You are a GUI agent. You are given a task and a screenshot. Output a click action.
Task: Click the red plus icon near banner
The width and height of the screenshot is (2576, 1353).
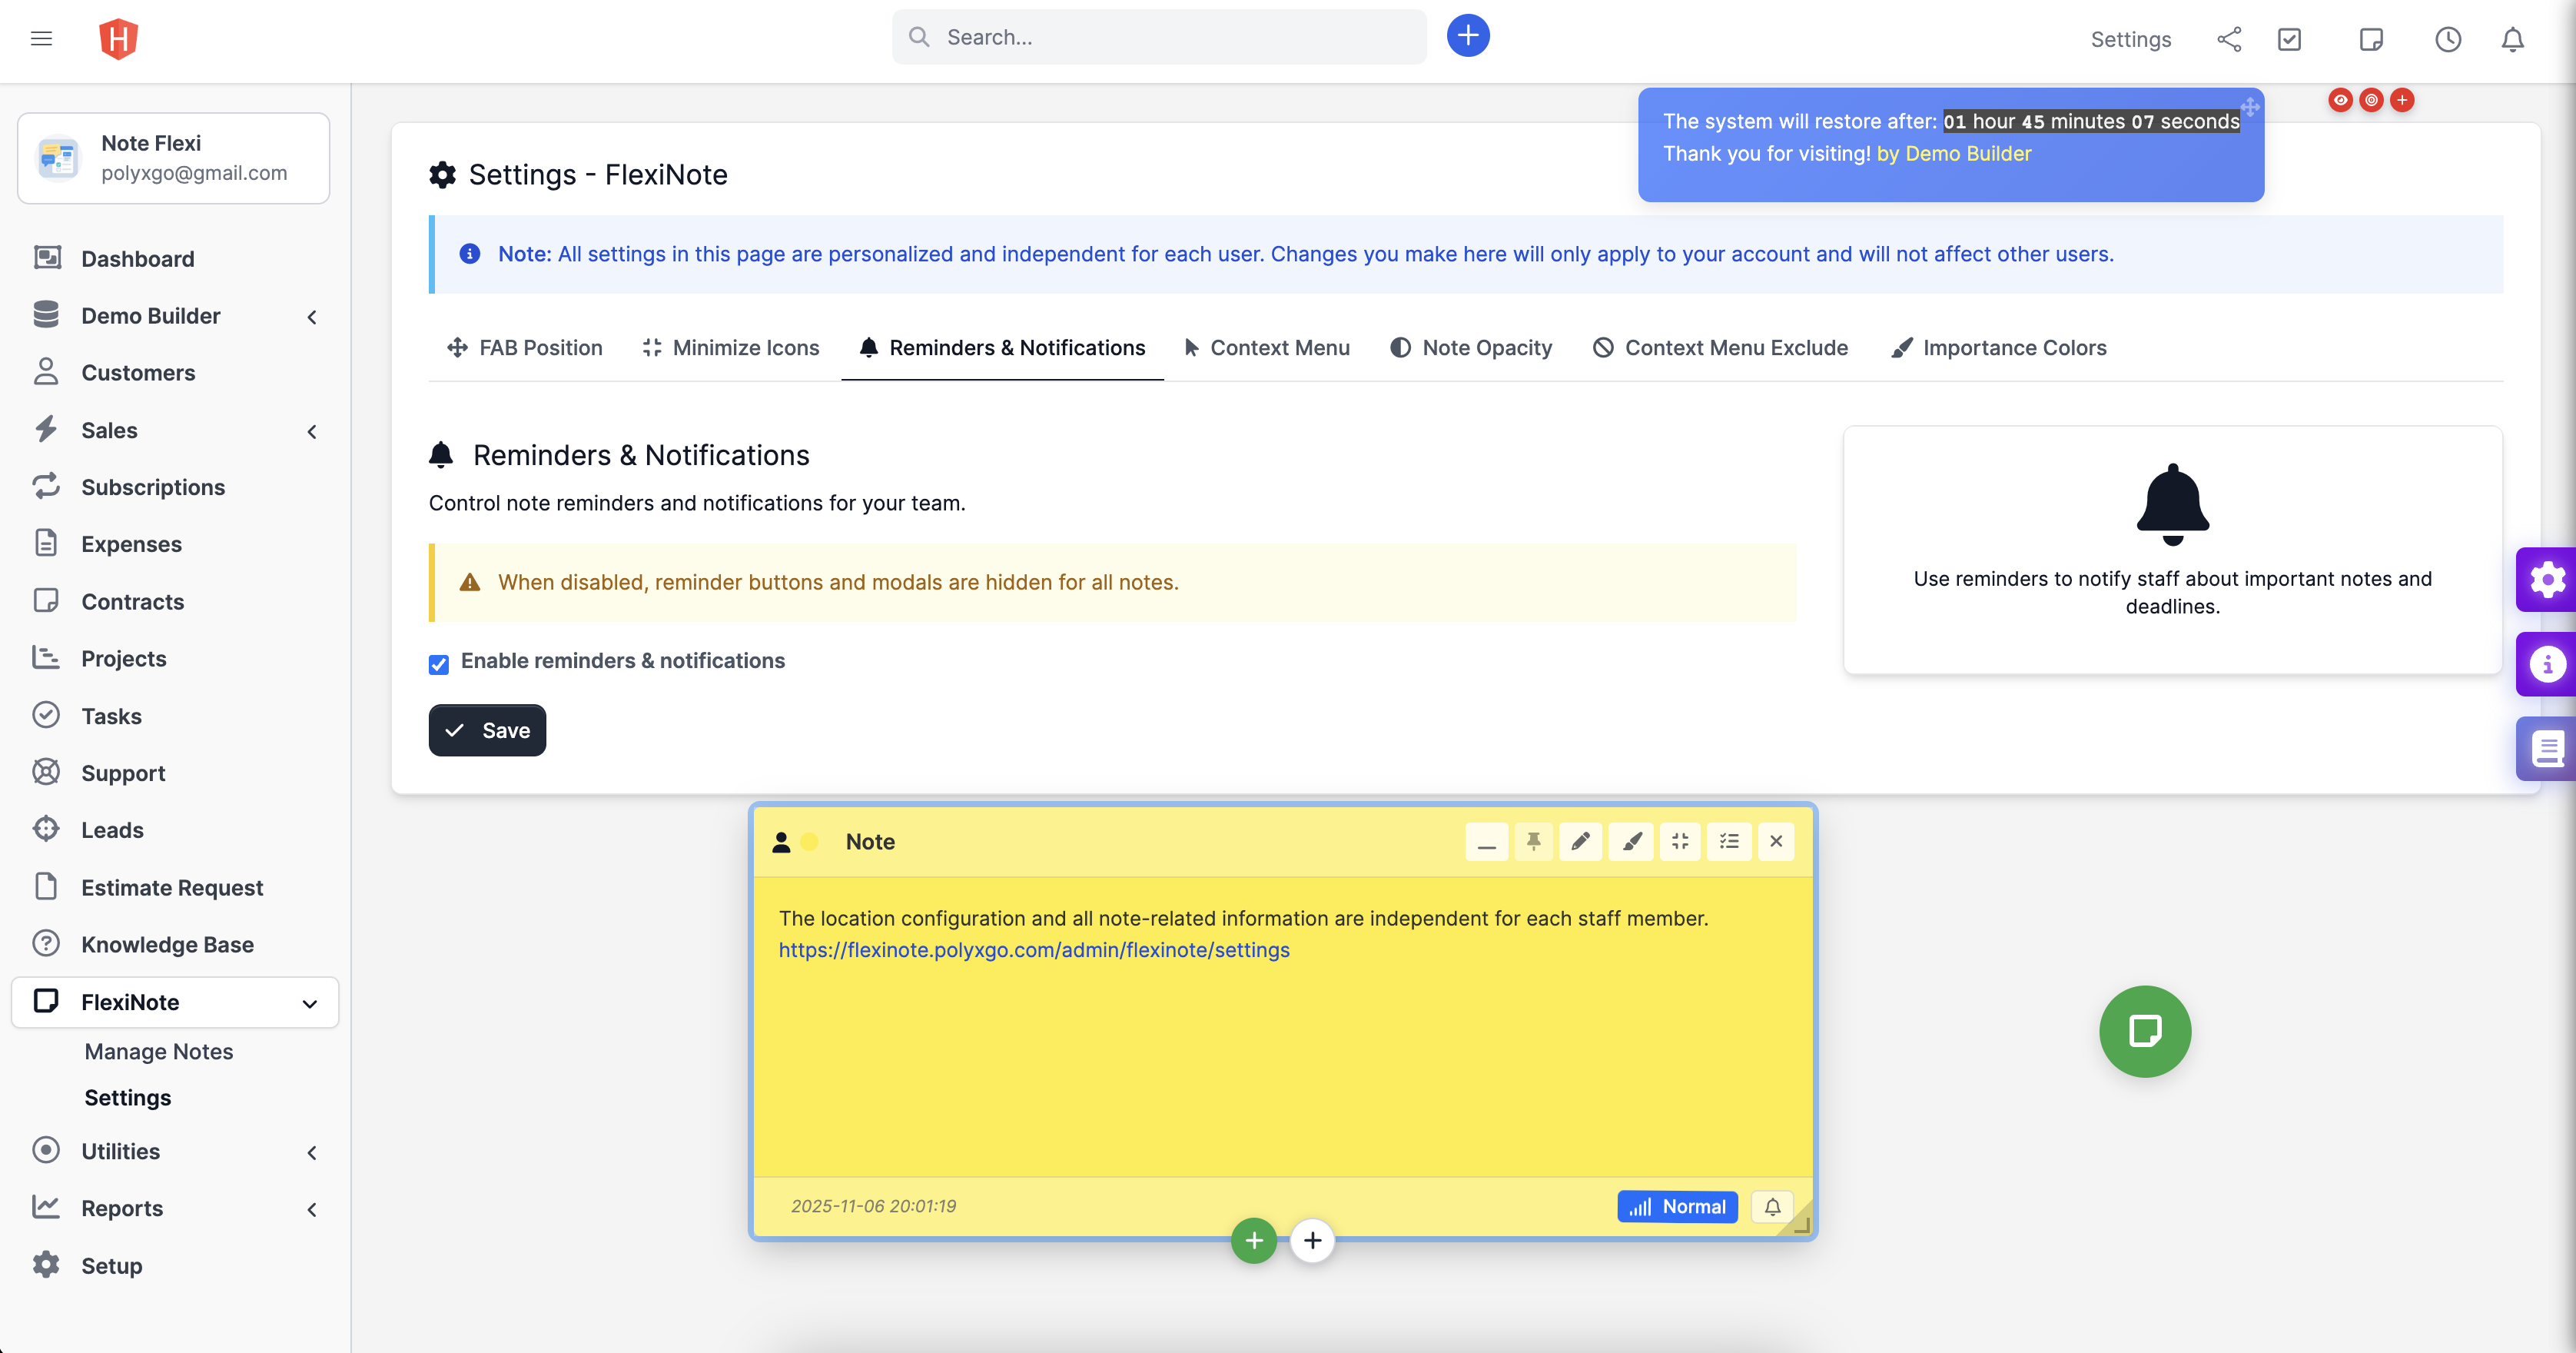click(x=2402, y=100)
